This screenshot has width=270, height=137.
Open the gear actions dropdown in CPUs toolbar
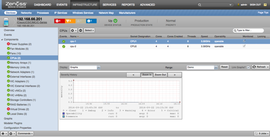click(x=74, y=30)
